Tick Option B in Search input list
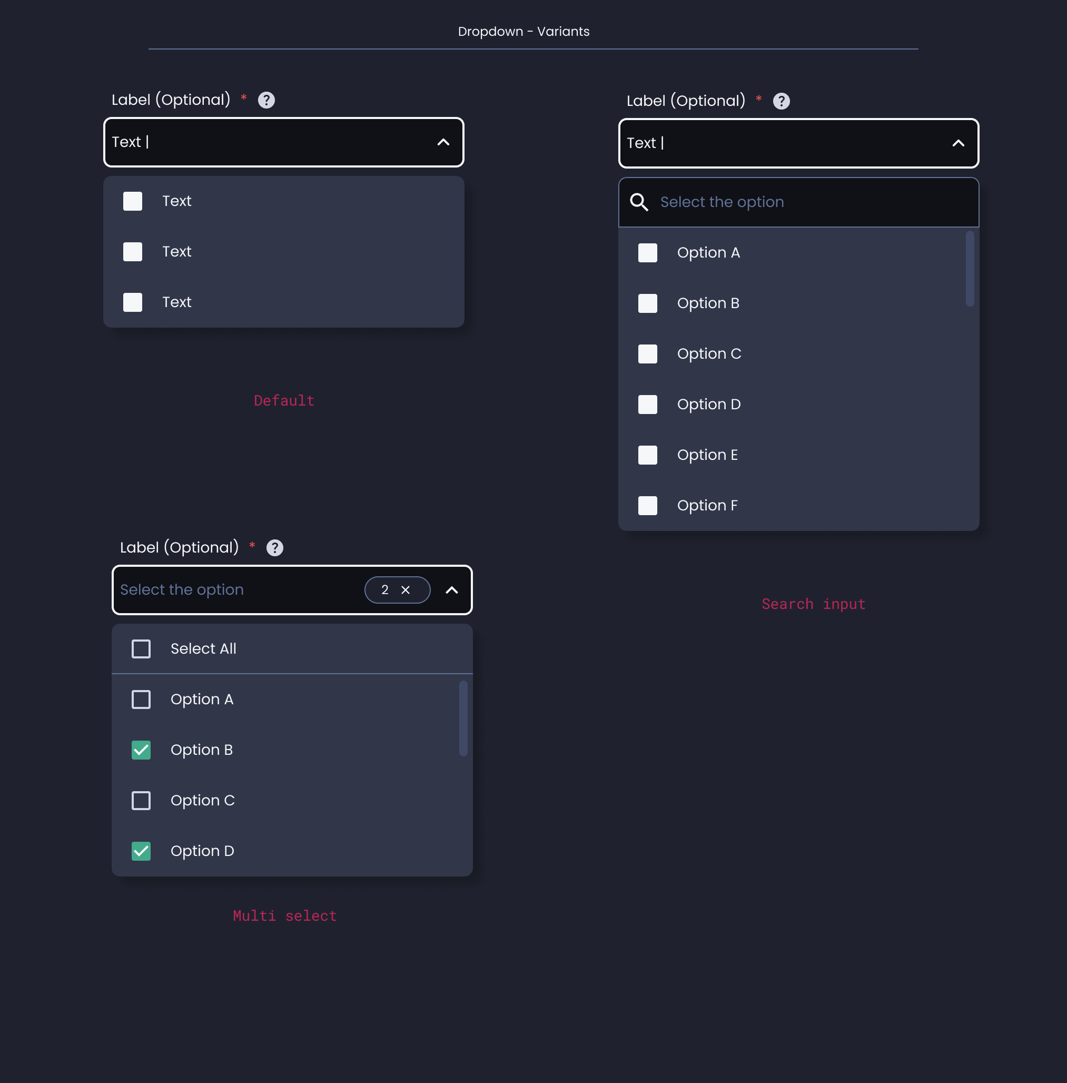 (x=648, y=303)
